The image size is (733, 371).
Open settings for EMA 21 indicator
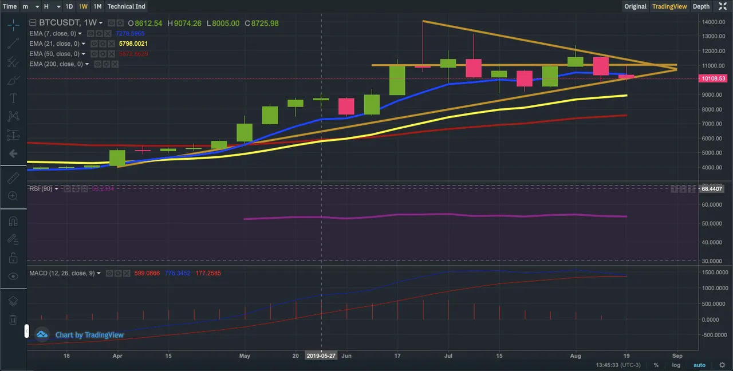[x=103, y=44]
